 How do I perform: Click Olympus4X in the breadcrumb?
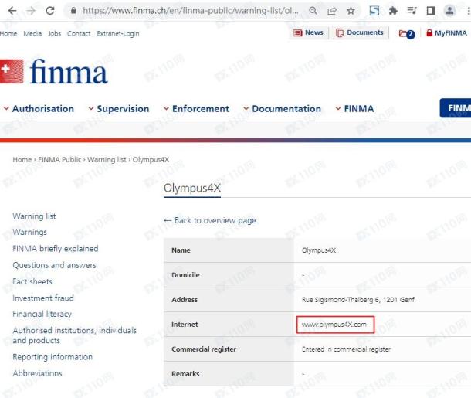151,160
